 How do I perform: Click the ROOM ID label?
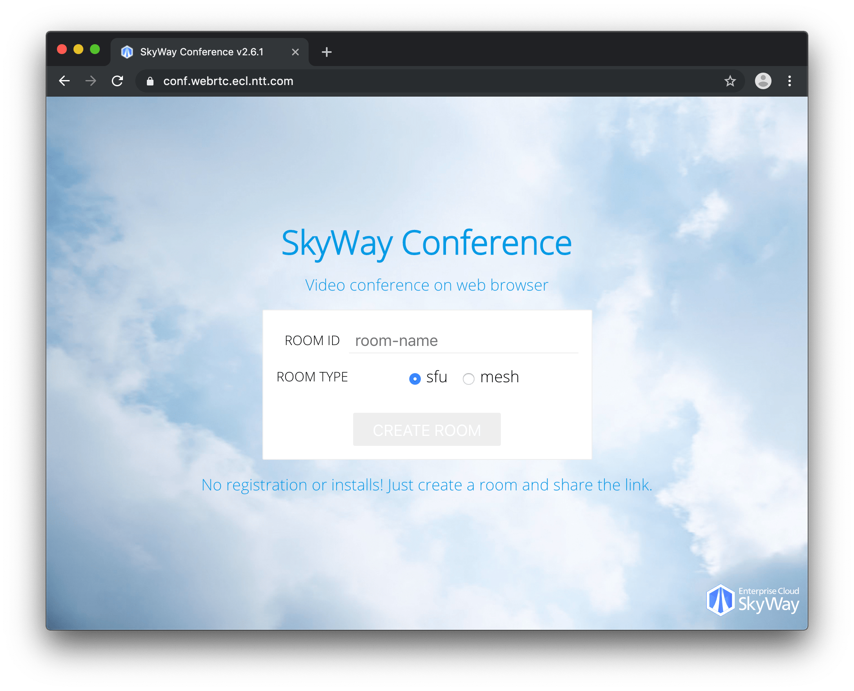coord(312,341)
